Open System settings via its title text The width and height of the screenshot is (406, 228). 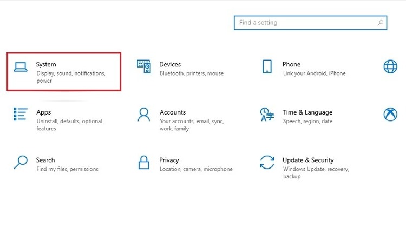[46, 64]
